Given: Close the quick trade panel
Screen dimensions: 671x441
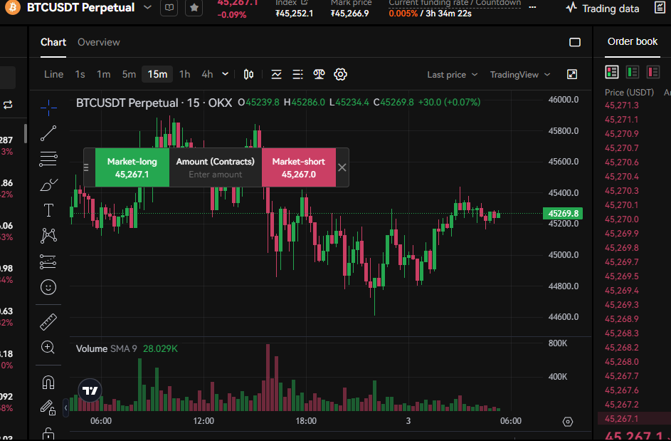Looking at the screenshot, I should (x=342, y=167).
